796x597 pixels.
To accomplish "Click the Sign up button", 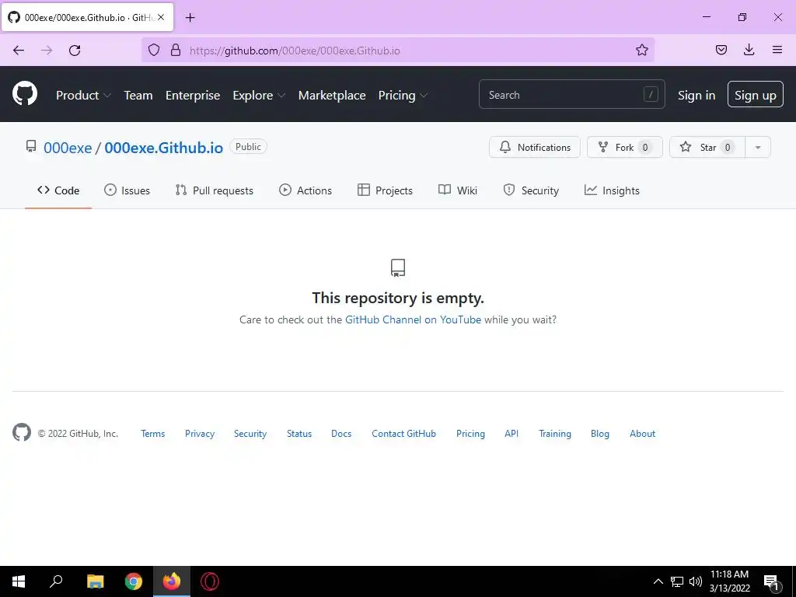I will (756, 94).
